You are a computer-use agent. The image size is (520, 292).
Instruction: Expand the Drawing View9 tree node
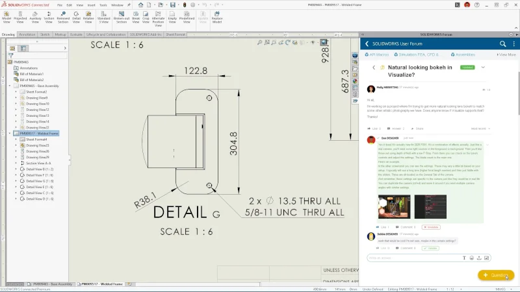tap(16, 98)
